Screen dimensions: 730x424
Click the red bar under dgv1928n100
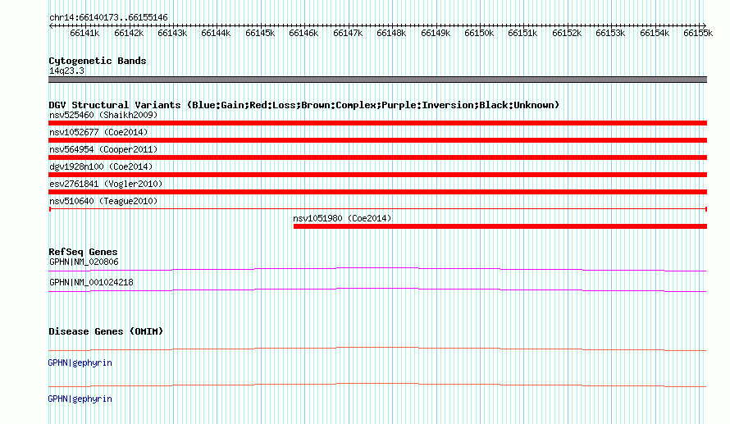coord(377,175)
